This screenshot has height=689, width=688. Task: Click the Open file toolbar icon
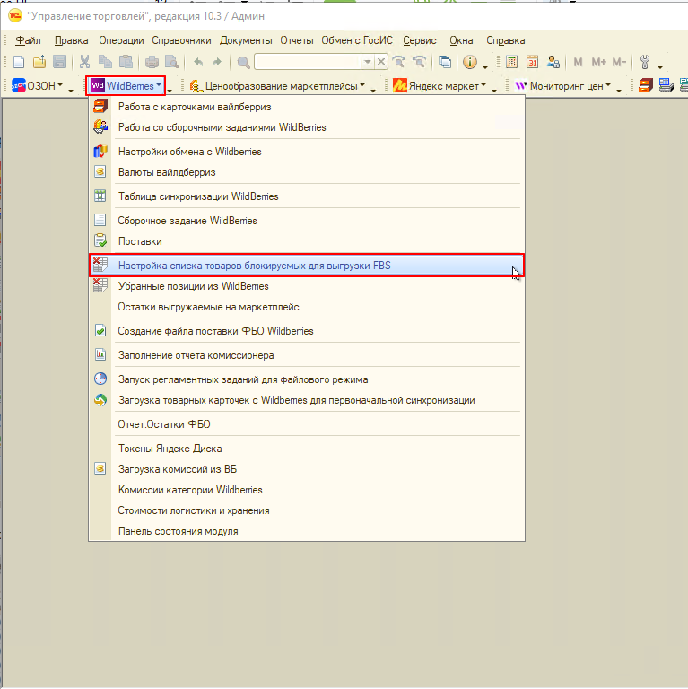39,62
